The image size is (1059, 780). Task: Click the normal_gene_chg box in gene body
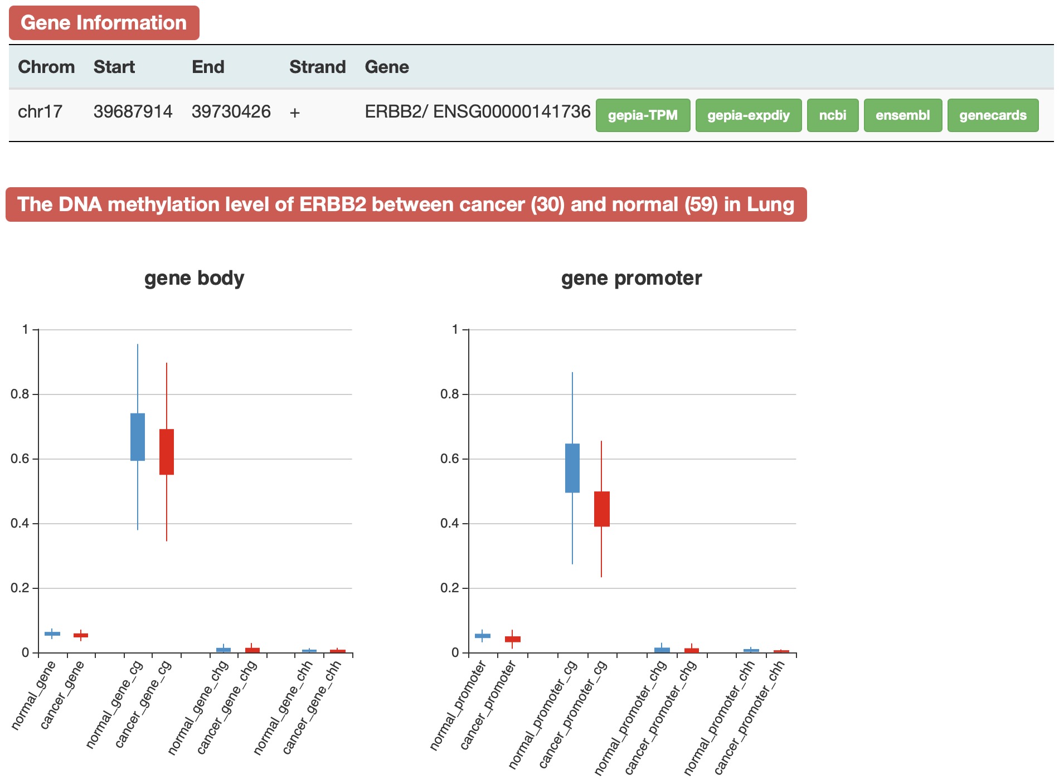pos(224,650)
